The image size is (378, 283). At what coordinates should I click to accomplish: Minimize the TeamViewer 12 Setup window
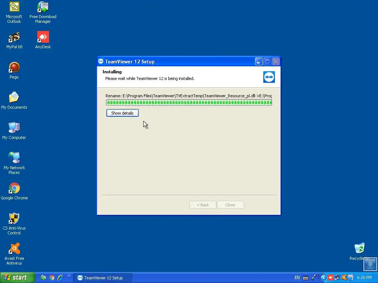point(259,62)
